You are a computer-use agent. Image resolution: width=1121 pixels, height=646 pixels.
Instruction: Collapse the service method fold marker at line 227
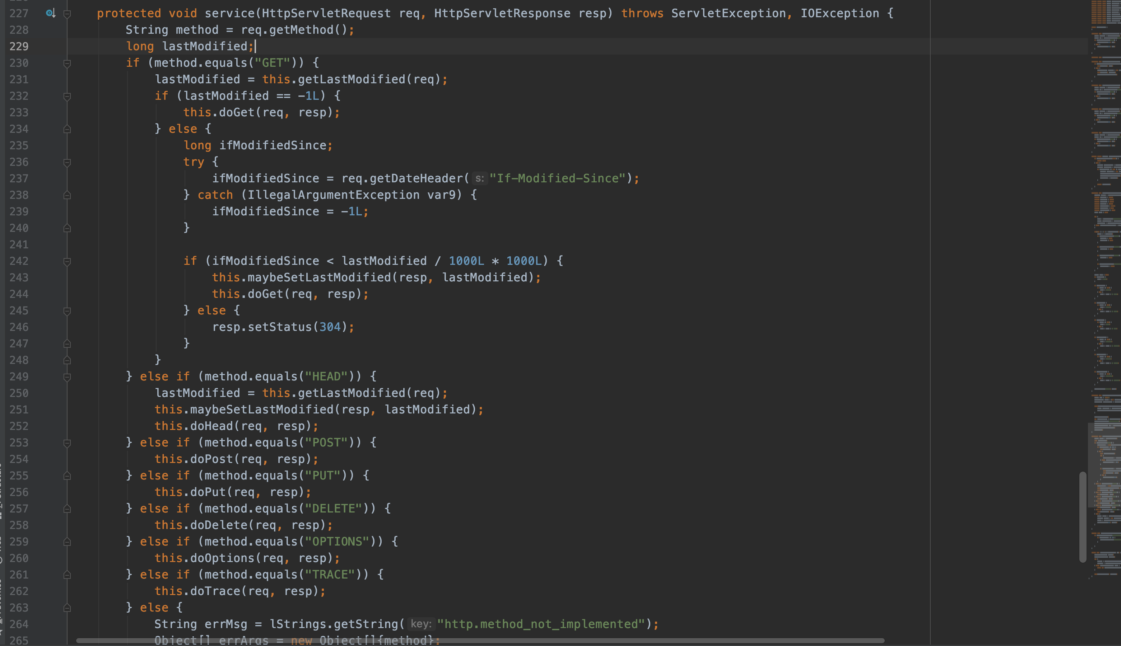[x=67, y=14]
